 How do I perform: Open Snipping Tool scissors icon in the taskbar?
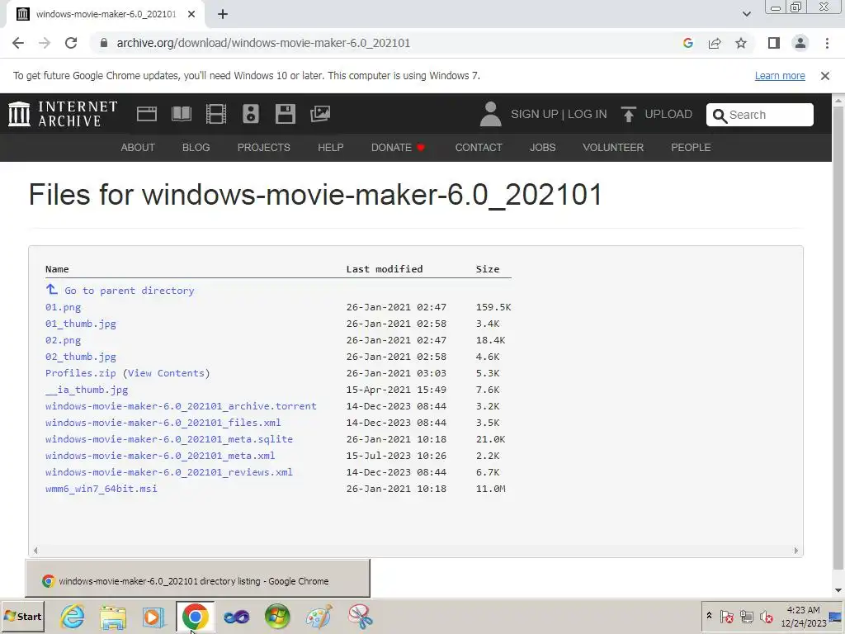(x=361, y=617)
